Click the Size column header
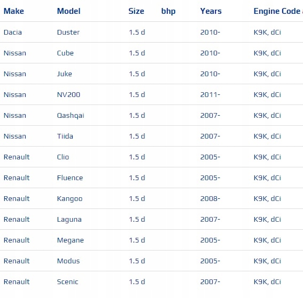303x298 pixels. tap(136, 11)
